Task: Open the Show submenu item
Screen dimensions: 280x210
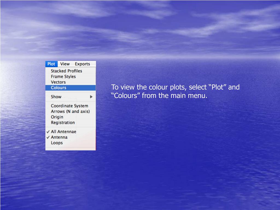Action: [x=71, y=97]
